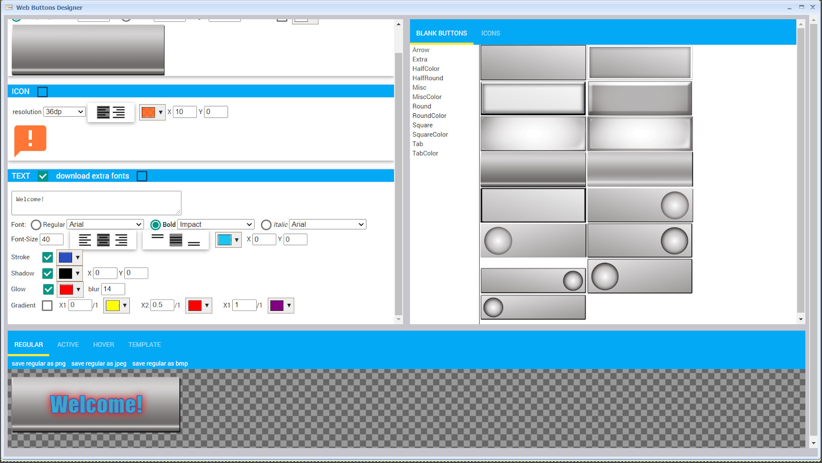Align text to middle vertically
This screenshot has width=822, height=463.
176,240
